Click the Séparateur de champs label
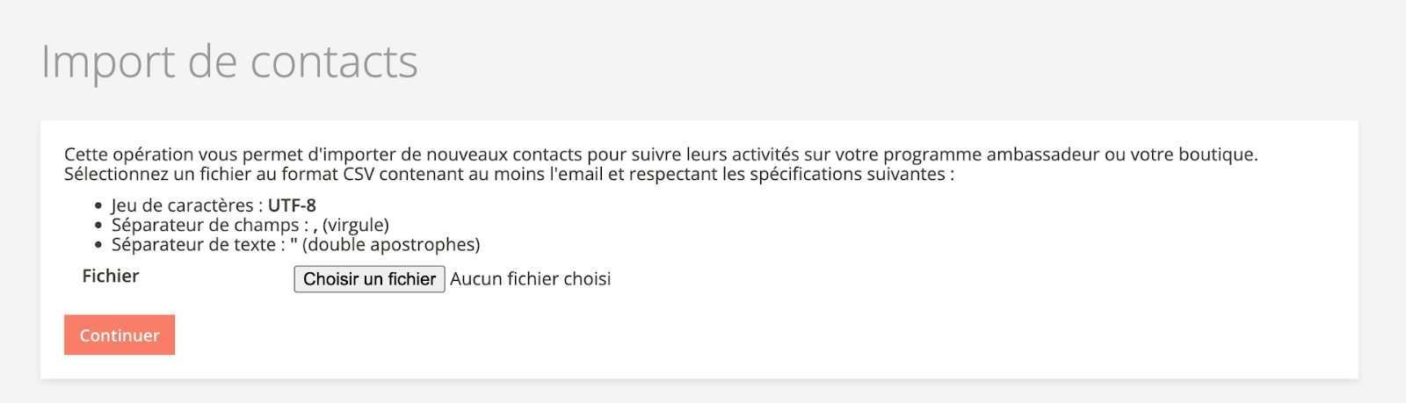The width and height of the screenshot is (1406, 403). point(205,225)
